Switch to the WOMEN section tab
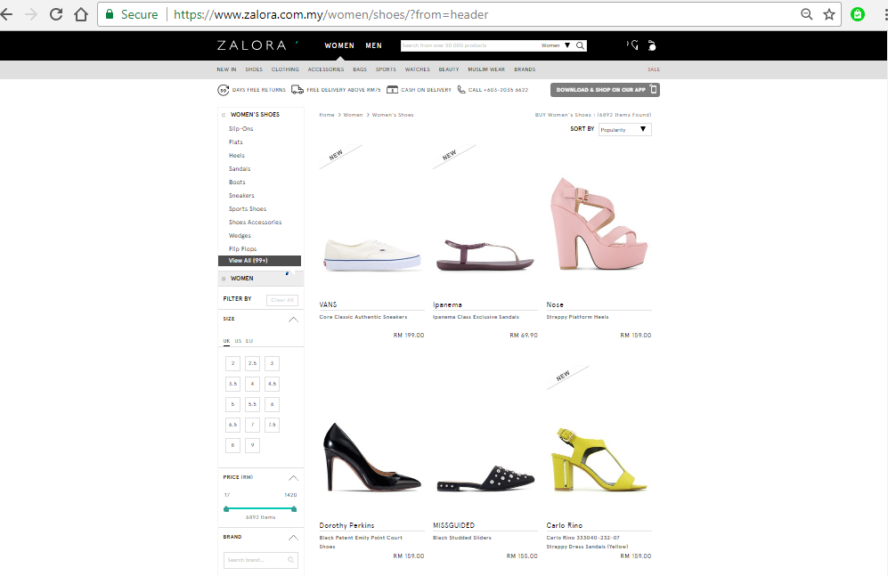The image size is (888, 576). [x=339, y=45]
